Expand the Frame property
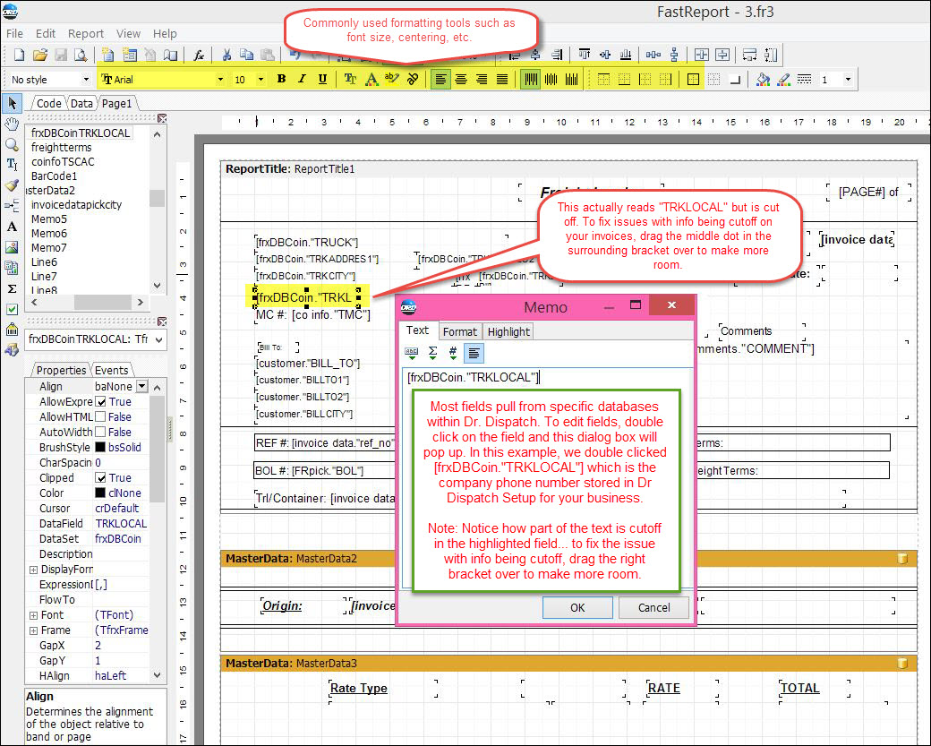This screenshot has width=931, height=746. [x=33, y=630]
